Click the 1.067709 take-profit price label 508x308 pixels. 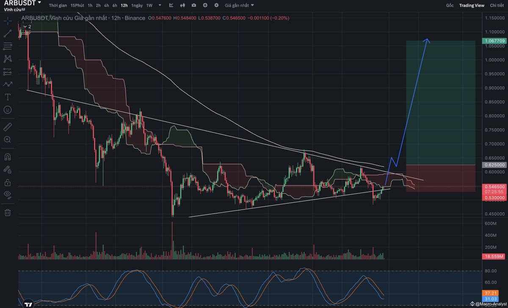tap(494, 41)
